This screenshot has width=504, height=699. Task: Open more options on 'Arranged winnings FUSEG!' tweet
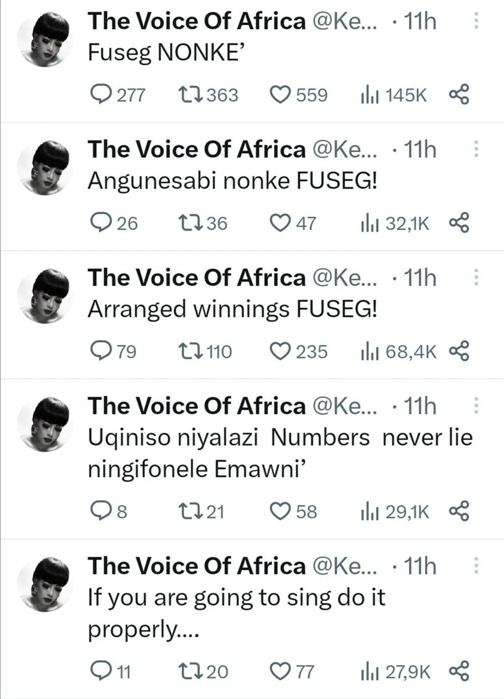pyautogui.click(x=476, y=278)
